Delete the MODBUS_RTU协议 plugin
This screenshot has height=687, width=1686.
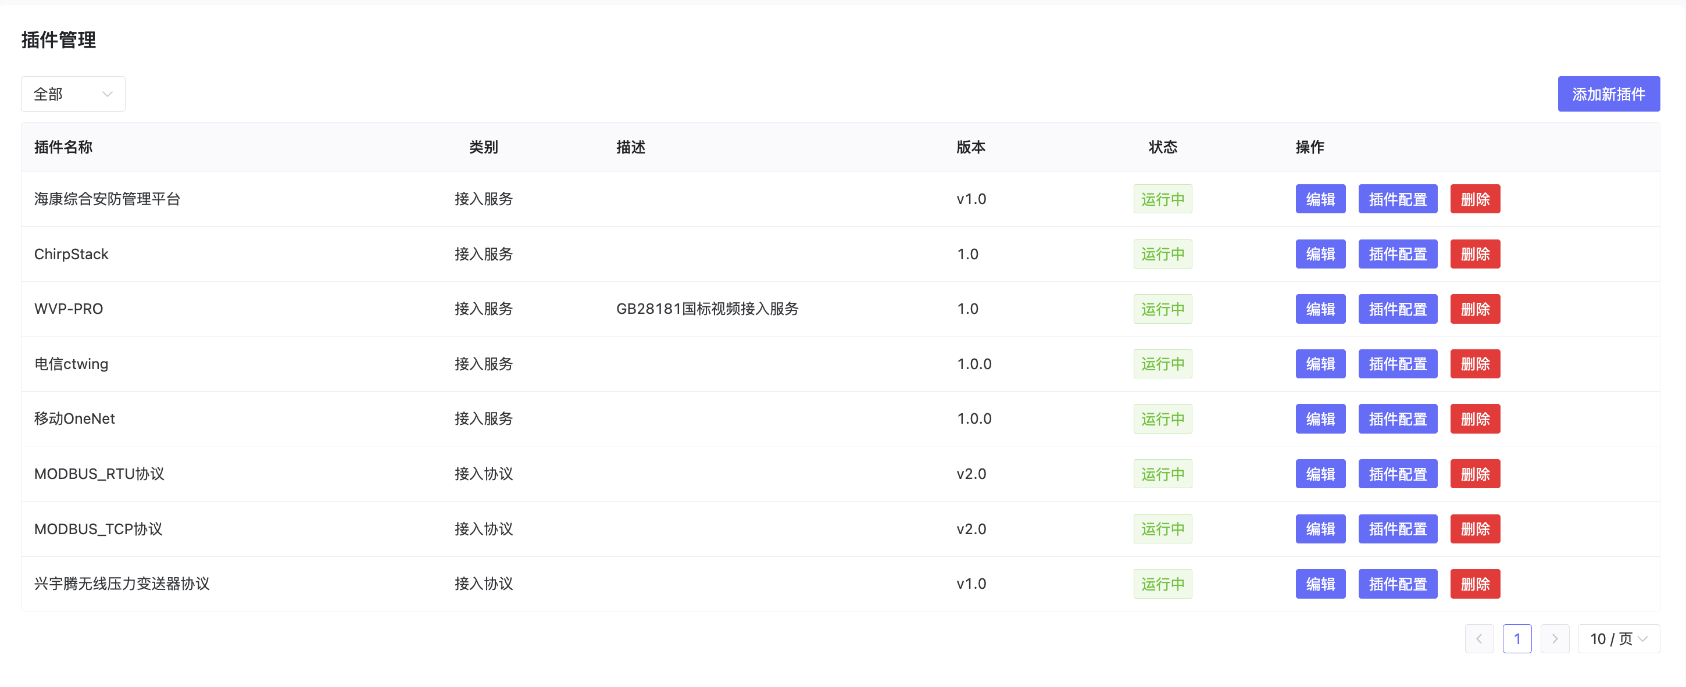tap(1474, 474)
